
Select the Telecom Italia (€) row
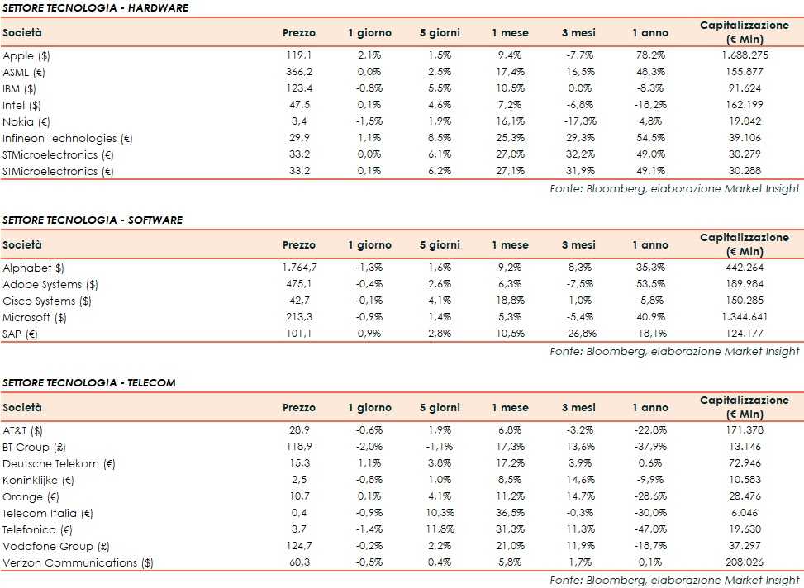47,513
